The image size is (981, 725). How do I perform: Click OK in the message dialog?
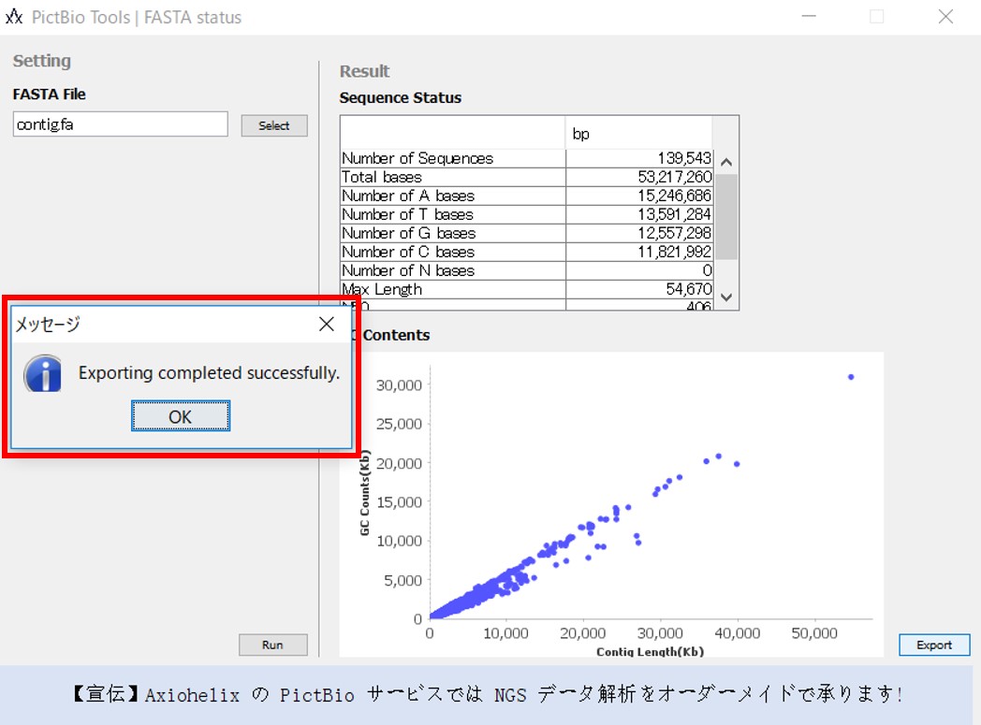(181, 416)
